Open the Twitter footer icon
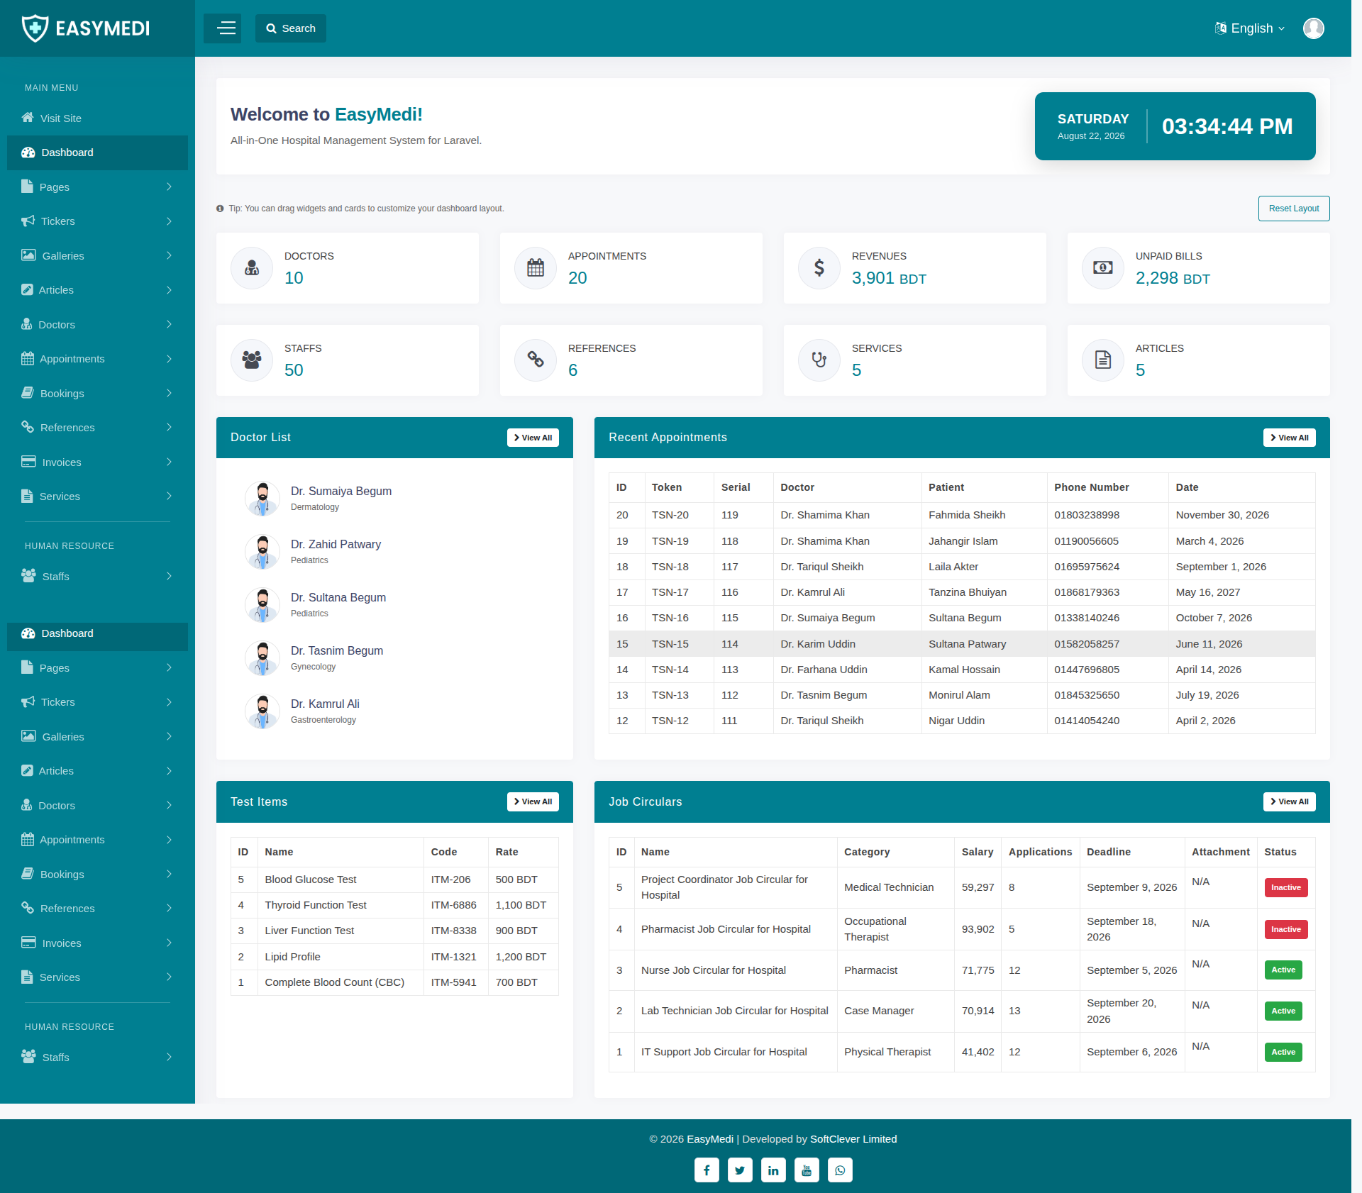Screen dimensions: 1362x1193 tap(740, 1170)
